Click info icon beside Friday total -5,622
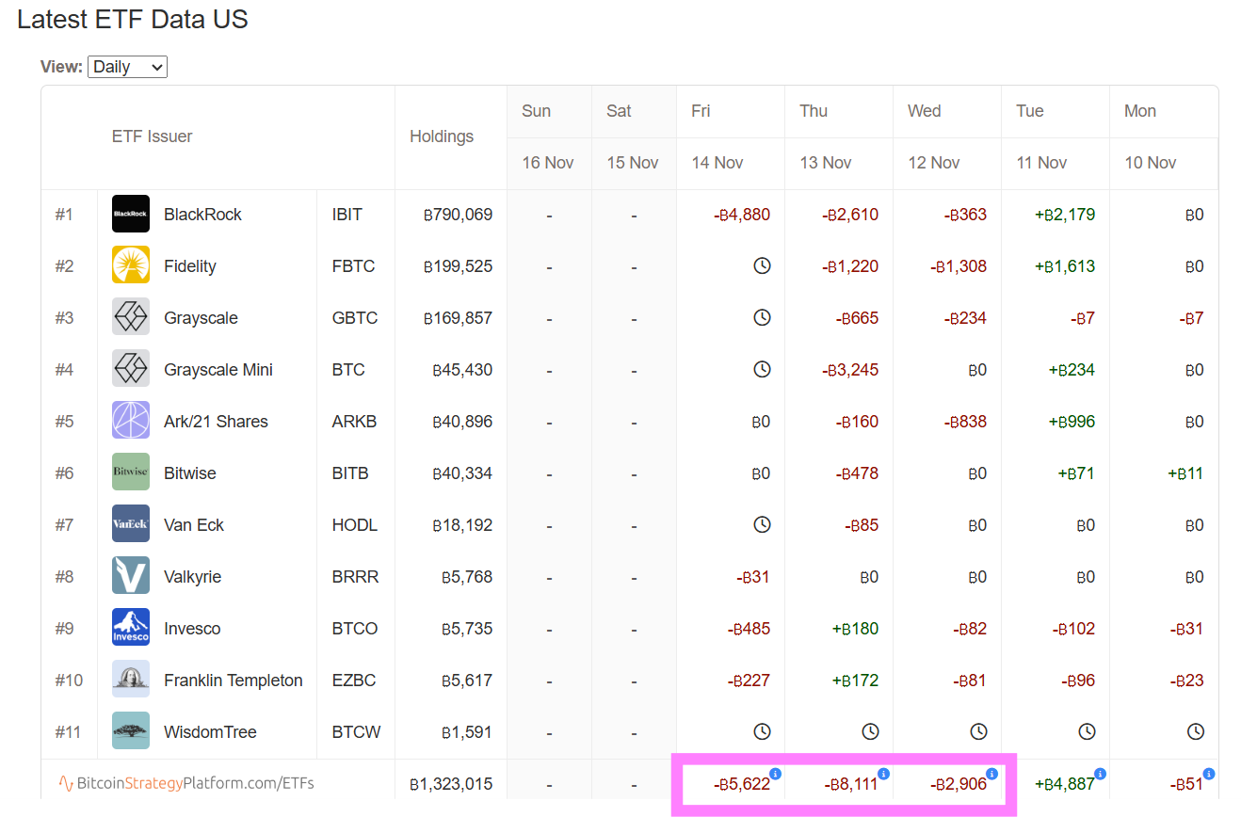 [776, 774]
